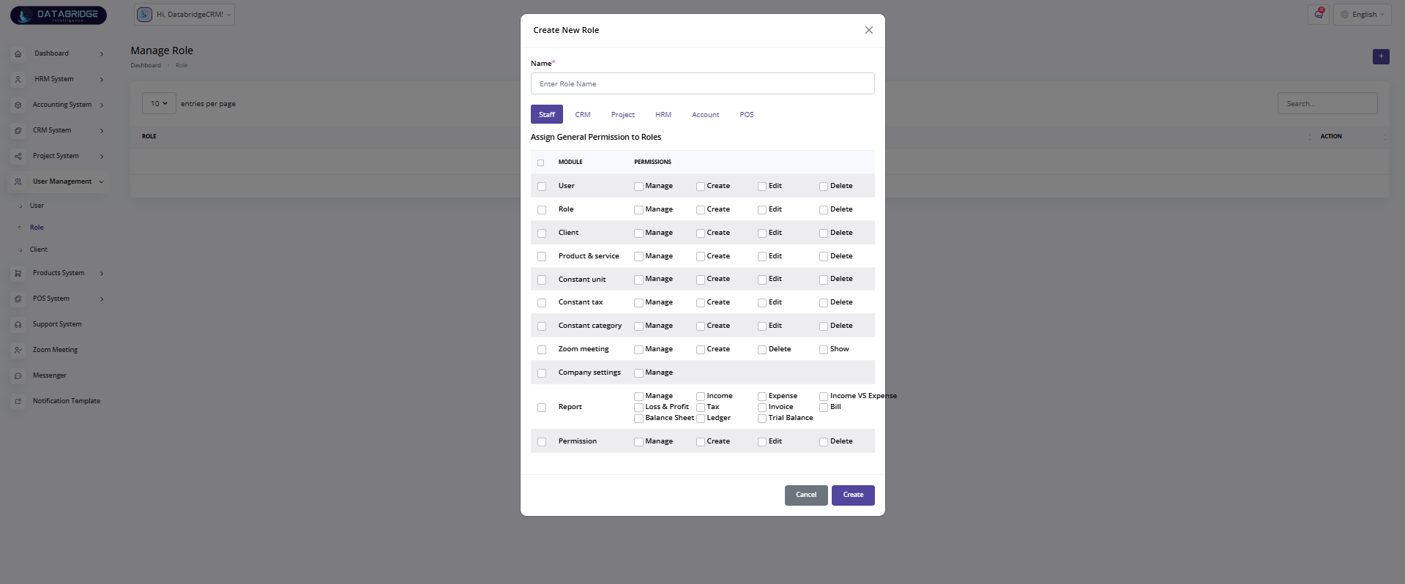The width and height of the screenshot is (1405, 584).
Task: Collapse the User Management chevron
Action: click(102, 181)
